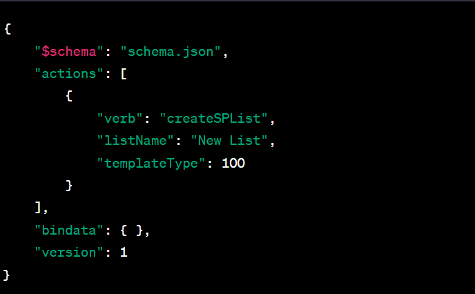Click the version number 1 value
Viewport: 475px width, 294px height.
pos(124,253)
